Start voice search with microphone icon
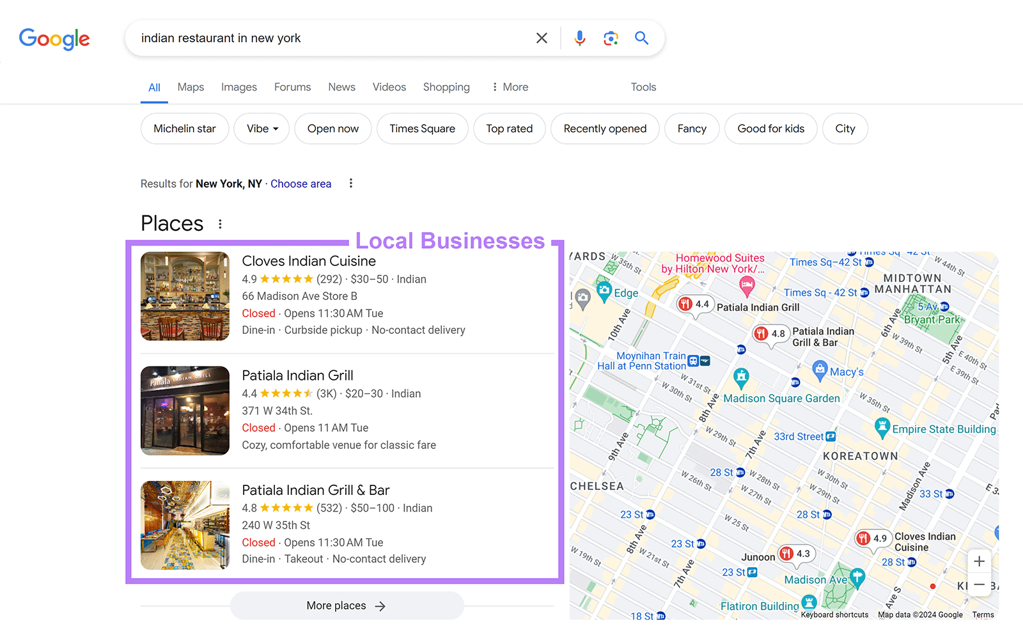The image size is (1023, 642). 579,38
